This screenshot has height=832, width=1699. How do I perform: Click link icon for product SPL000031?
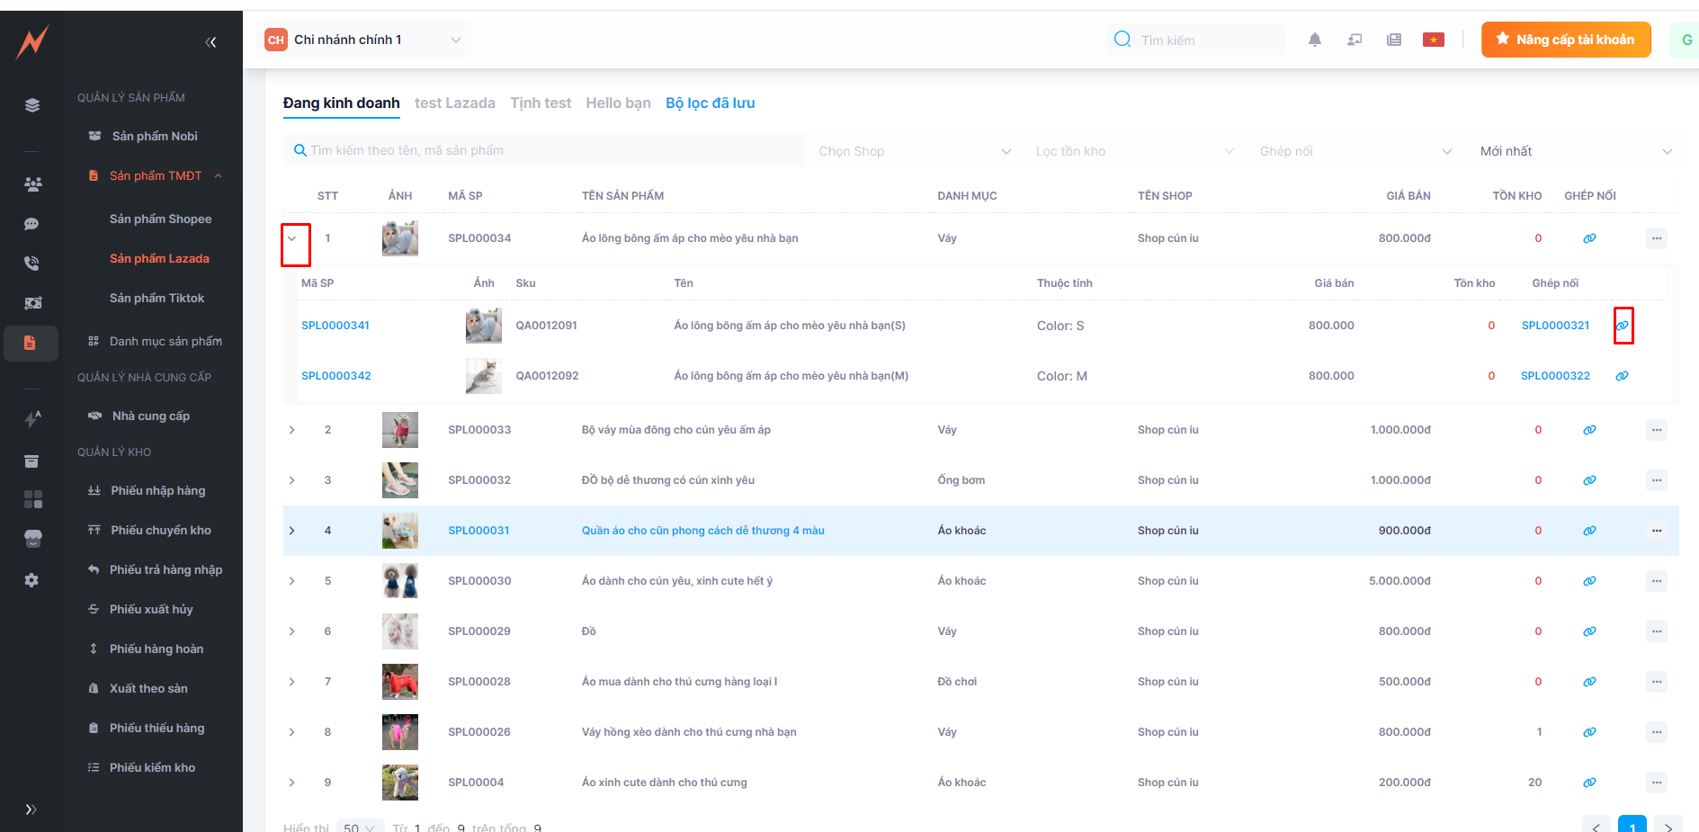[1589, 531]
